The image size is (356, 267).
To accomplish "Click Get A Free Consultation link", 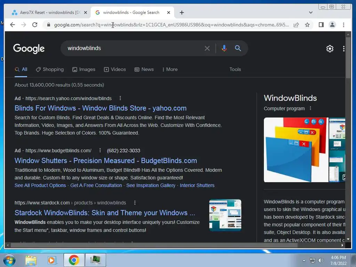I will [x=96, y=186].
